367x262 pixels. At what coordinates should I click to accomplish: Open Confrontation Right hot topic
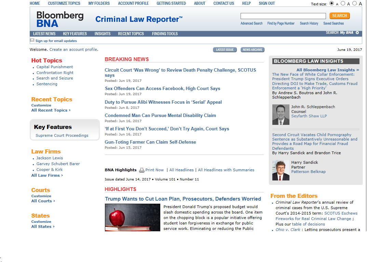[55, 73]
